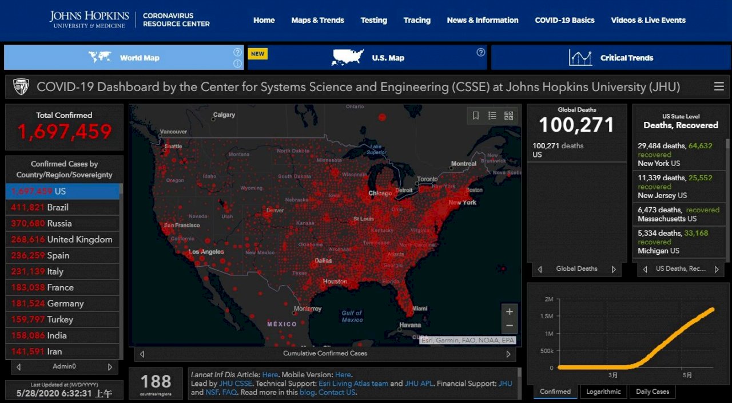This screenshot has height=403, width=732.
Task: Open the Testing menu item
Action: coord(374,20)
